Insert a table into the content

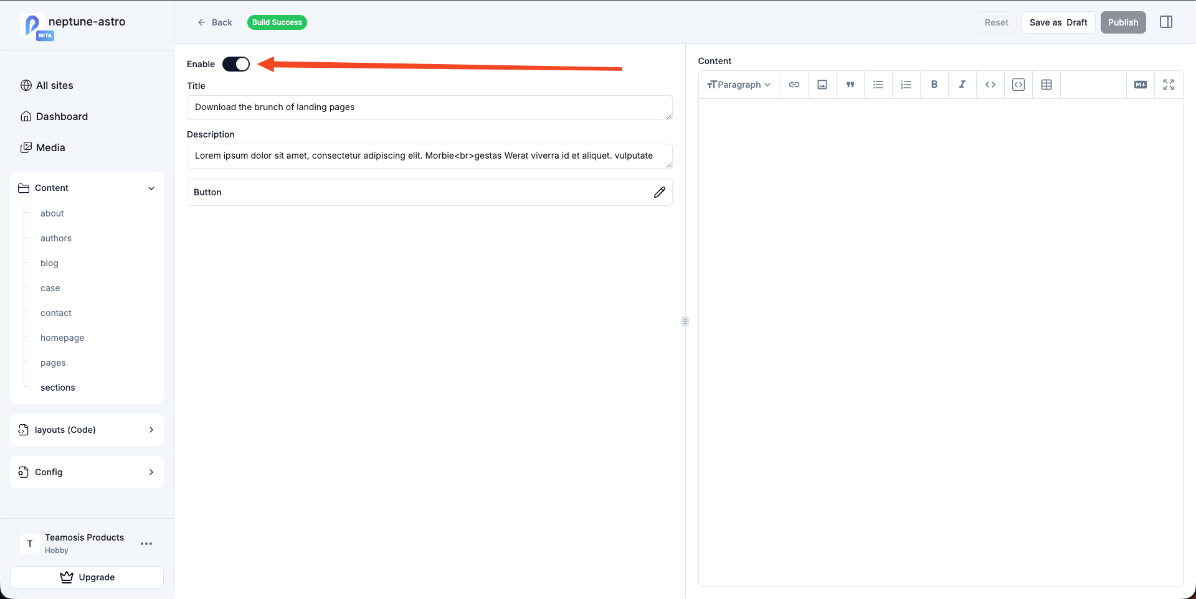[x=1046, y=84]
